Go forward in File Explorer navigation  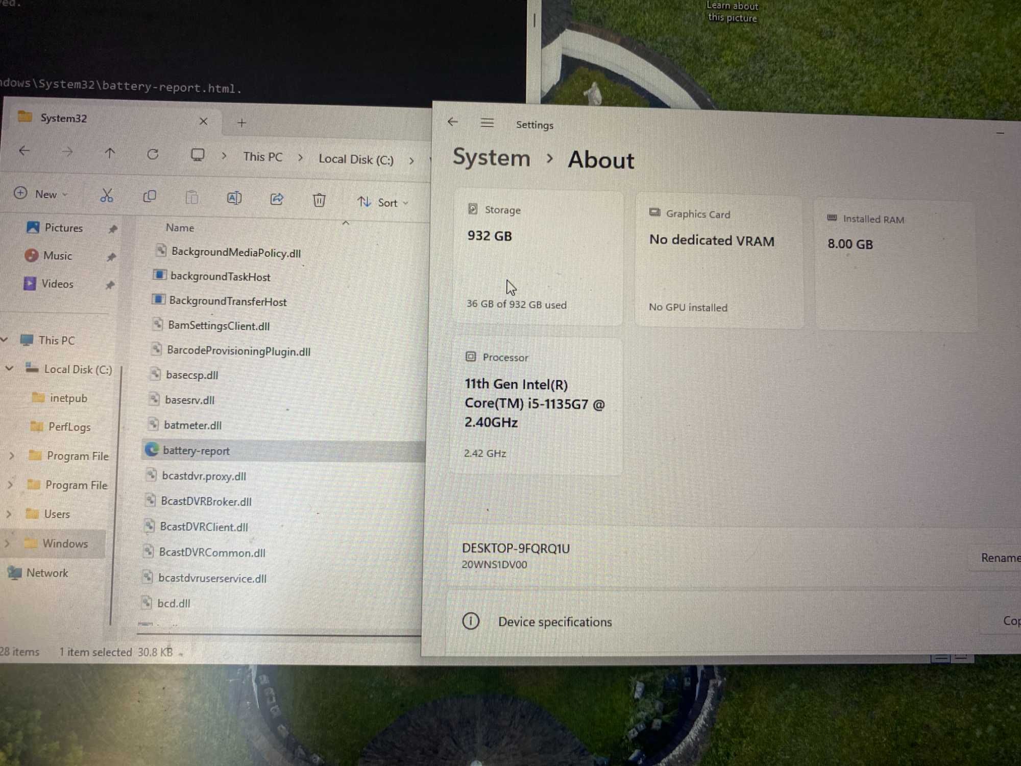tap(67, 152)
